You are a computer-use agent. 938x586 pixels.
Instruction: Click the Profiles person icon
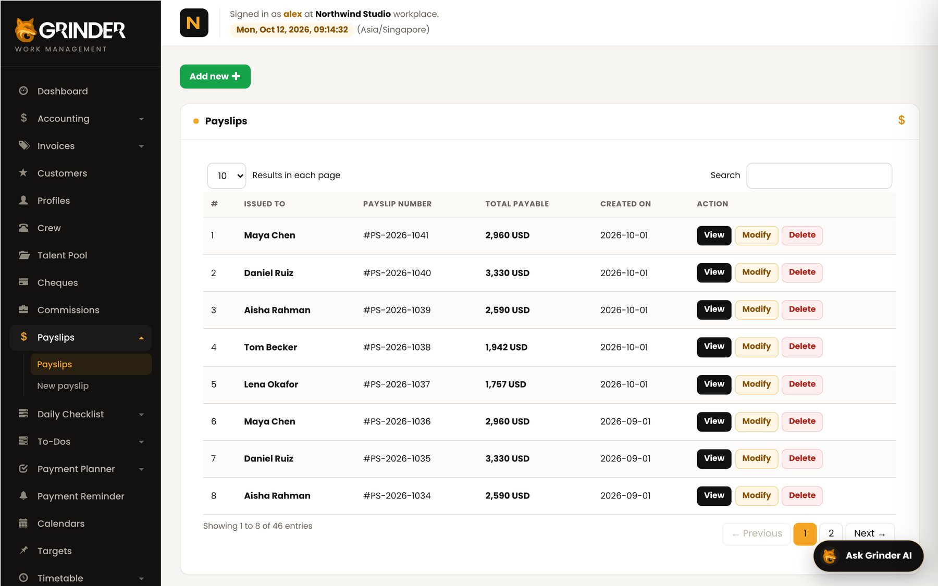[23, 200]
